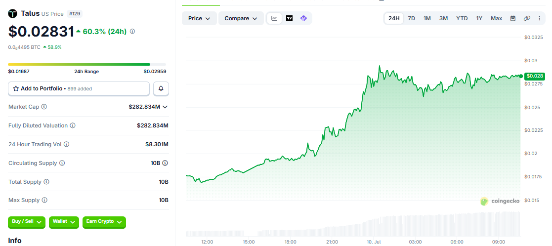Image resolution: width=552 pixels, height=246 pixels.
Task: Click the Talus coin logo icon
Action: [x=13, y=14]
